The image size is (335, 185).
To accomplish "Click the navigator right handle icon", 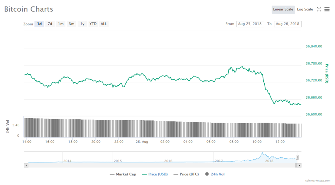I will (297, 157).
